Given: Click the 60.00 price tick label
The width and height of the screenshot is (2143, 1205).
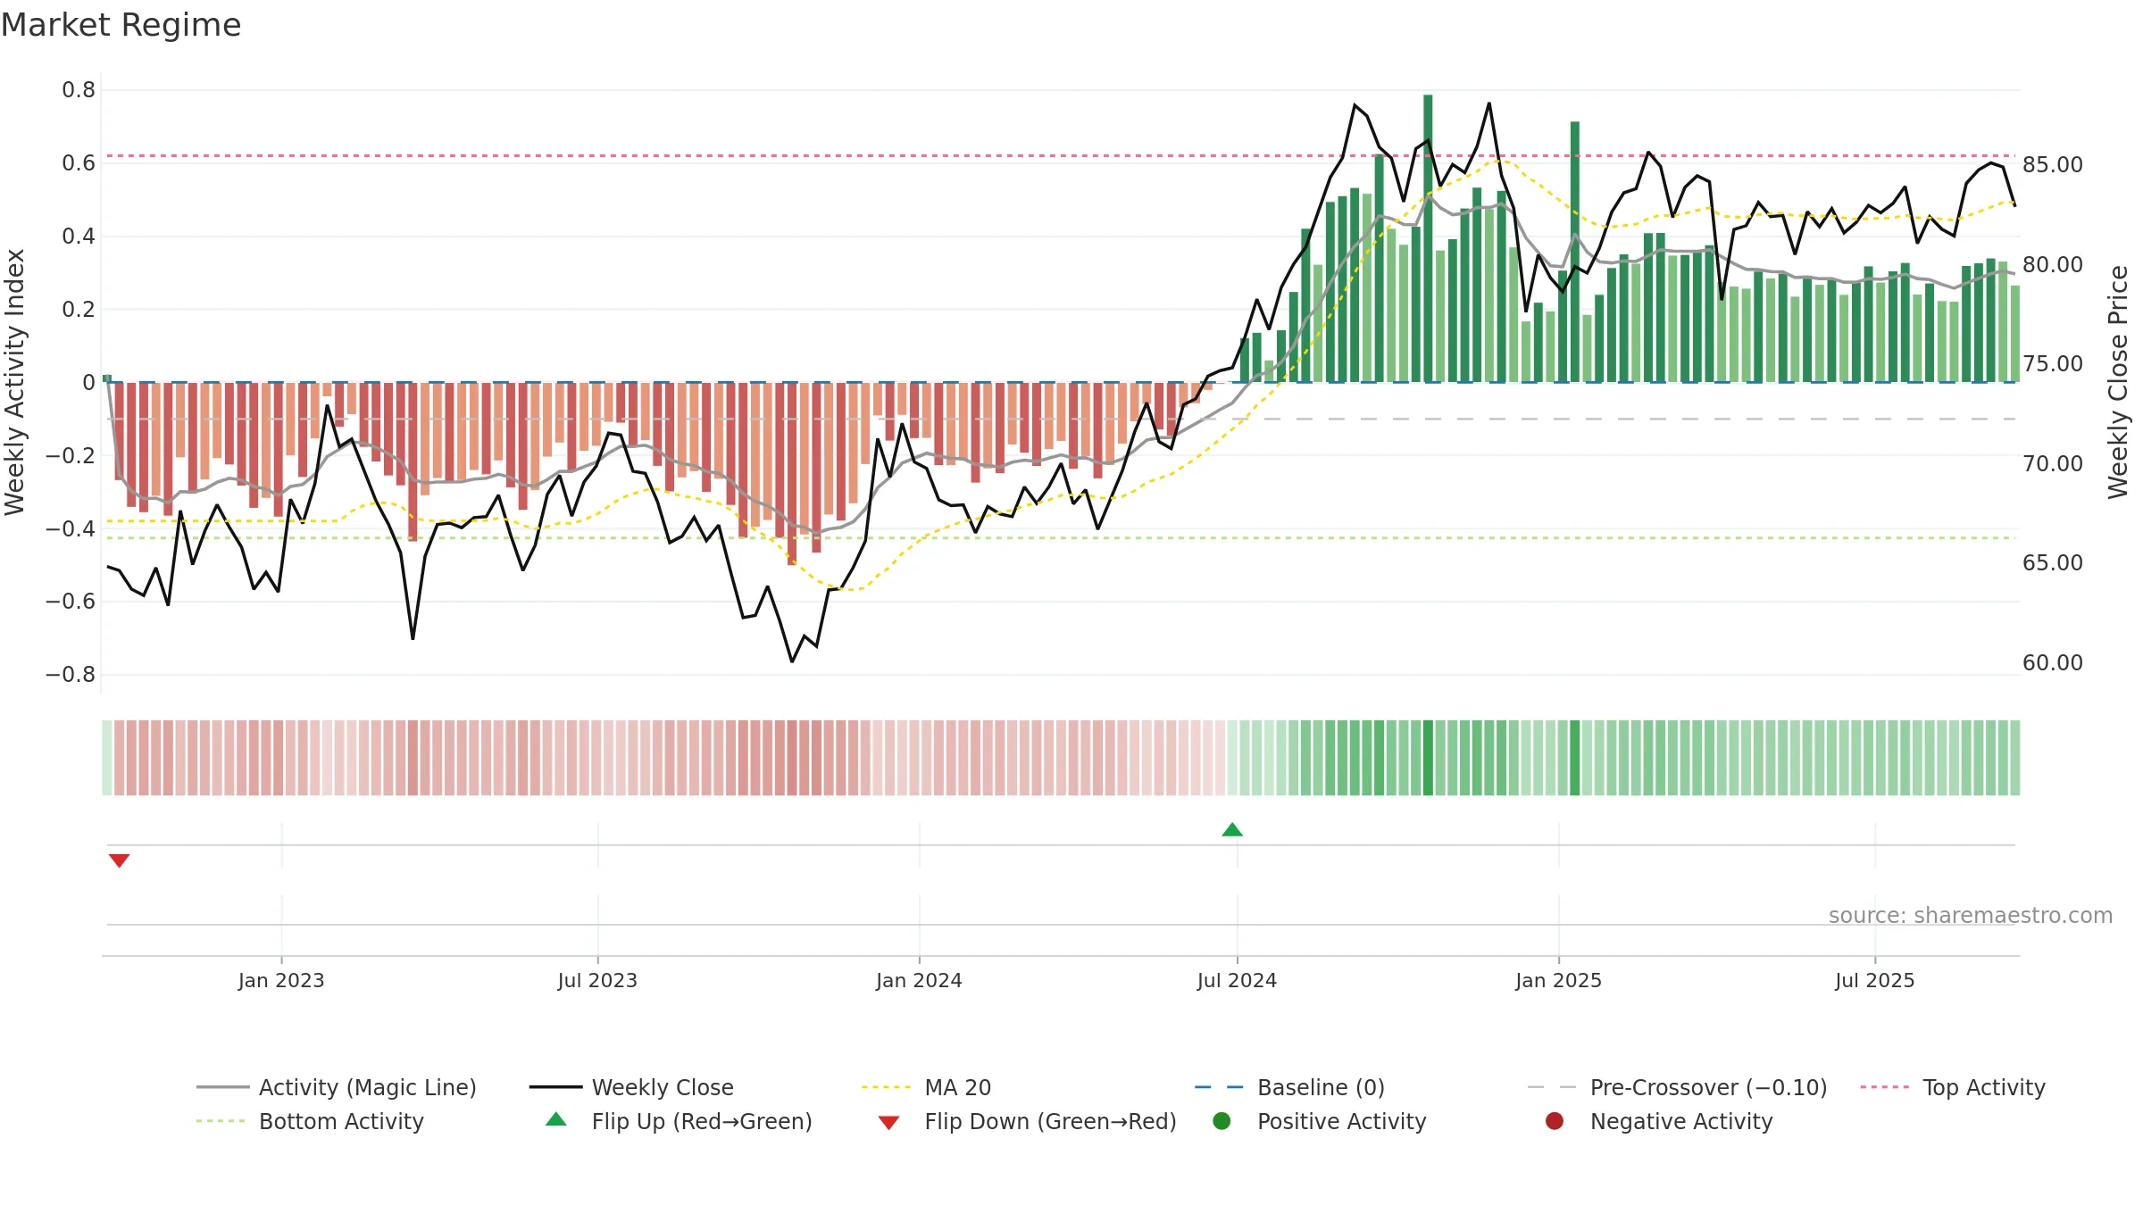Looking at the screenshot, I should 2053,662.
